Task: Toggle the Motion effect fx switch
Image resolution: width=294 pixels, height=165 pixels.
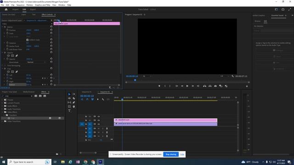Action: click(5, 27)
